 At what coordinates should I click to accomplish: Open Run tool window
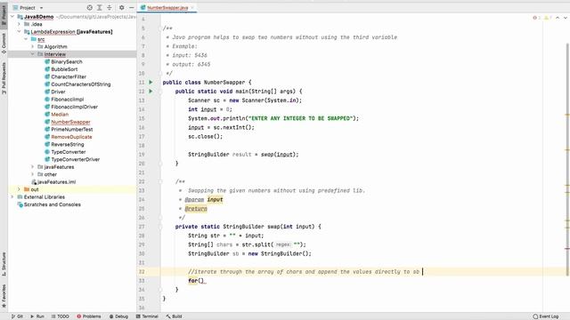click(37, 316)
